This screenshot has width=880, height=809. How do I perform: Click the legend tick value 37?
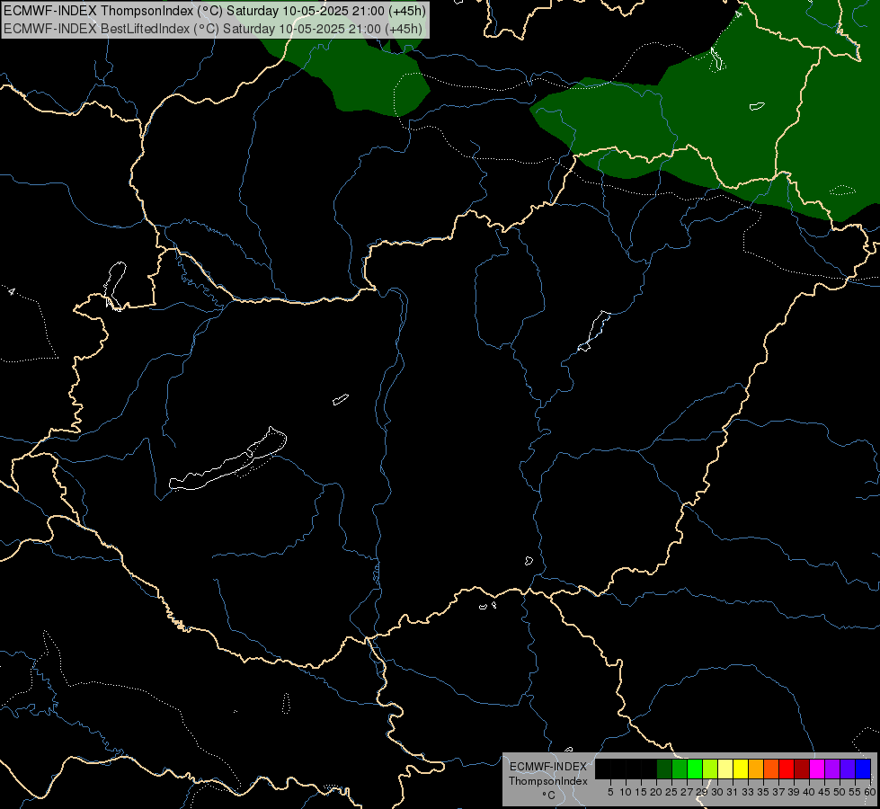click(x=778, y=792)
